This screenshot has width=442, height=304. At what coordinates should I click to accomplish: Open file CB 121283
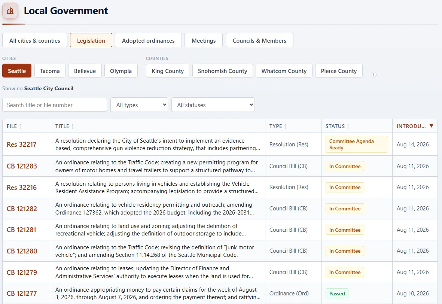22,166
